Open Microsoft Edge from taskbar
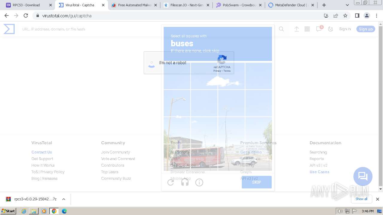The width and height of the screenshot is (383, 215). 64,211
